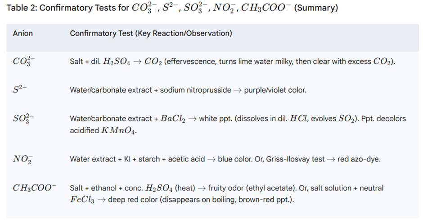
Task: Click the BaCl2 formula in sulfite row
Action: click(x=173, y=119)
